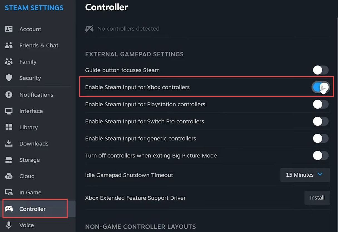This screenshot has height=232, width=338.
Task: Select the Friends & Chat icon
Action: click(8, 45)
